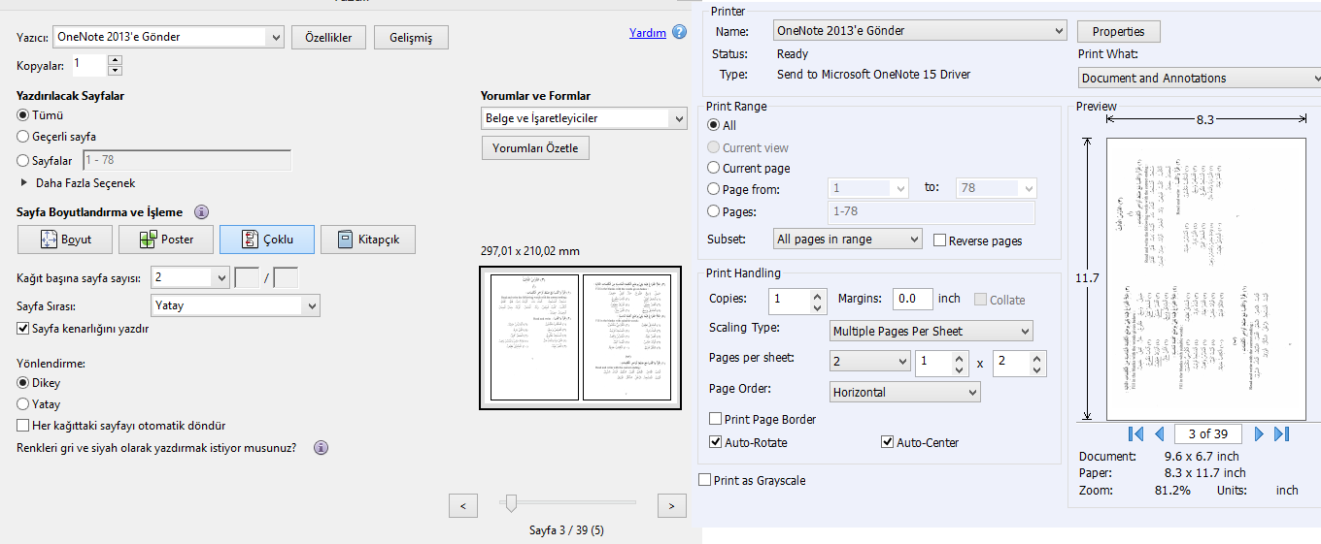Select Kitapçık sizing button

coord(368,240)
